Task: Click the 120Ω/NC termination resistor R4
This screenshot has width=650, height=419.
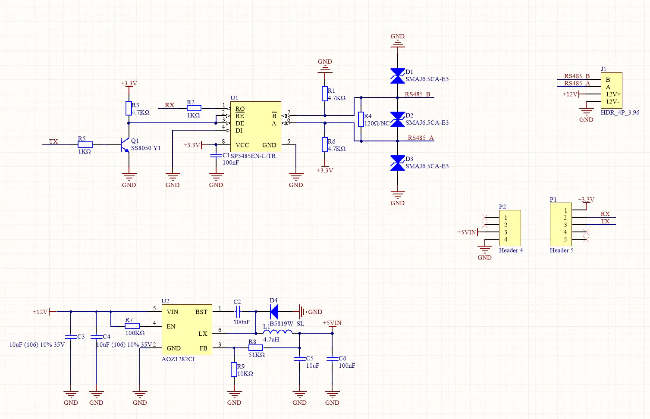Action: 361,119
